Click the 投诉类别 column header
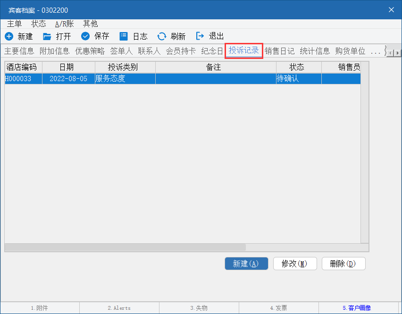The height and width of the screenshot is (314, 402). click(126, 67)
